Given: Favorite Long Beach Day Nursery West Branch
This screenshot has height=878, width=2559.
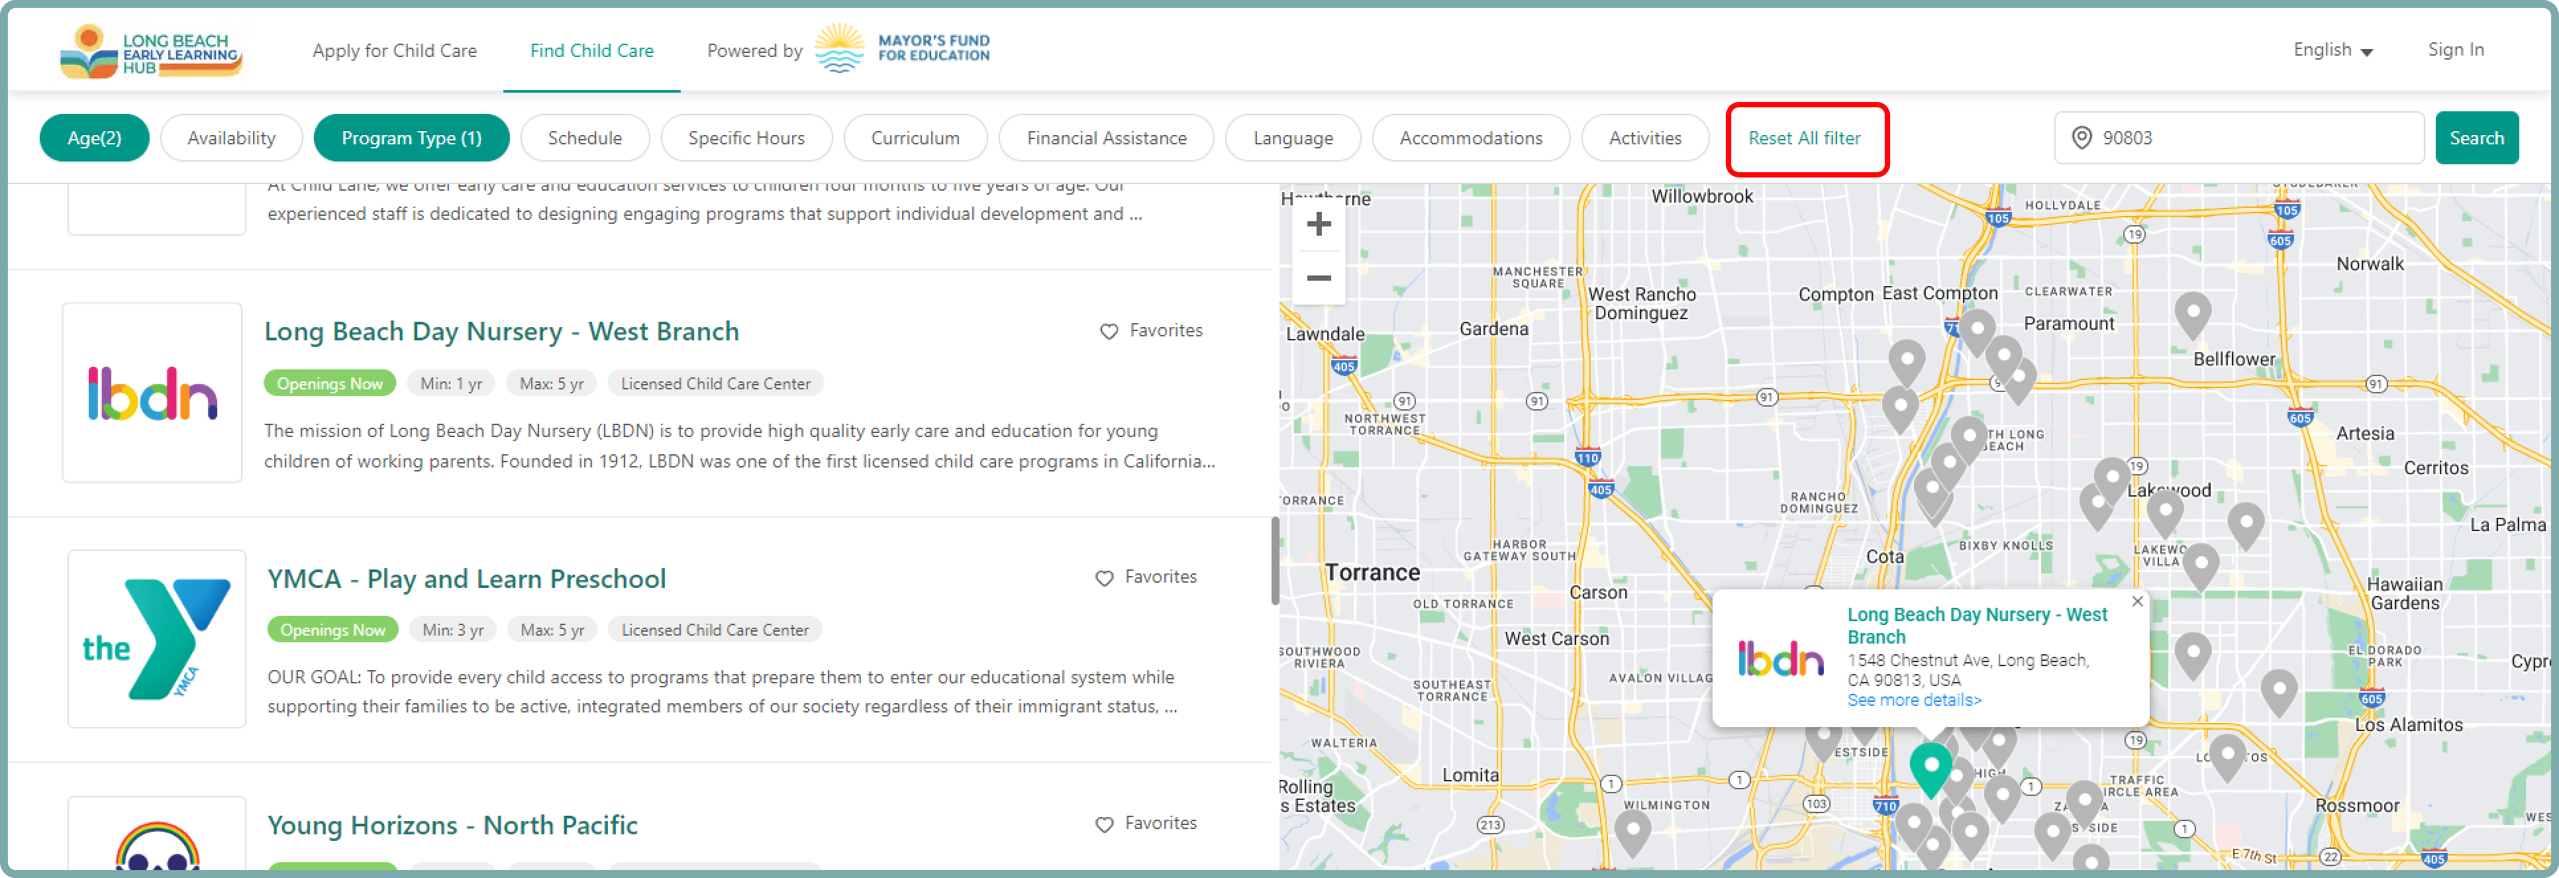Looking at the screenshot, I should coord(1150,331).
